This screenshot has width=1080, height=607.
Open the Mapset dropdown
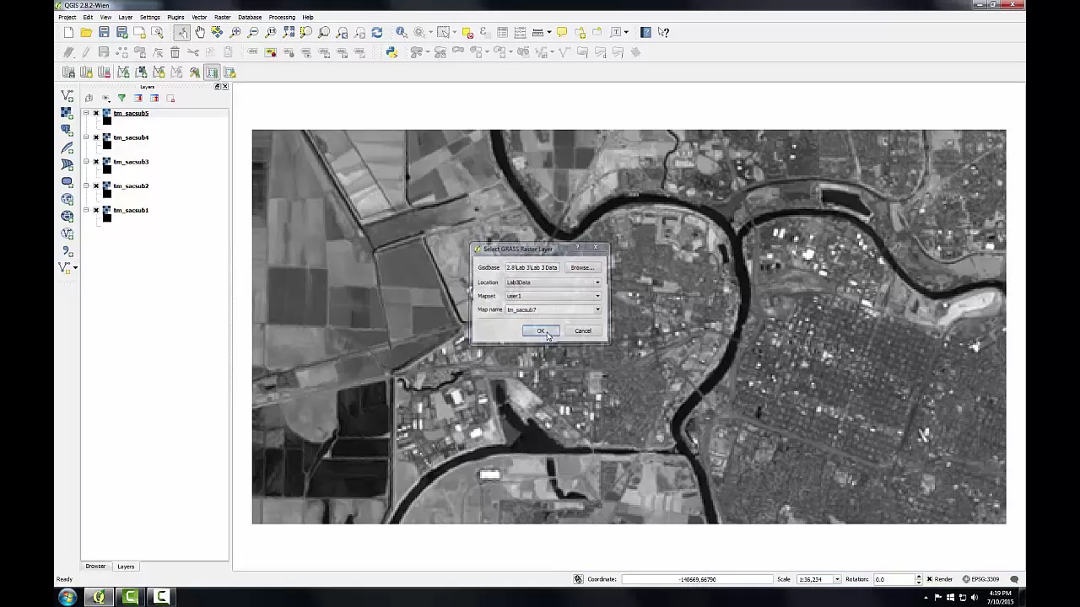(553, 296)
